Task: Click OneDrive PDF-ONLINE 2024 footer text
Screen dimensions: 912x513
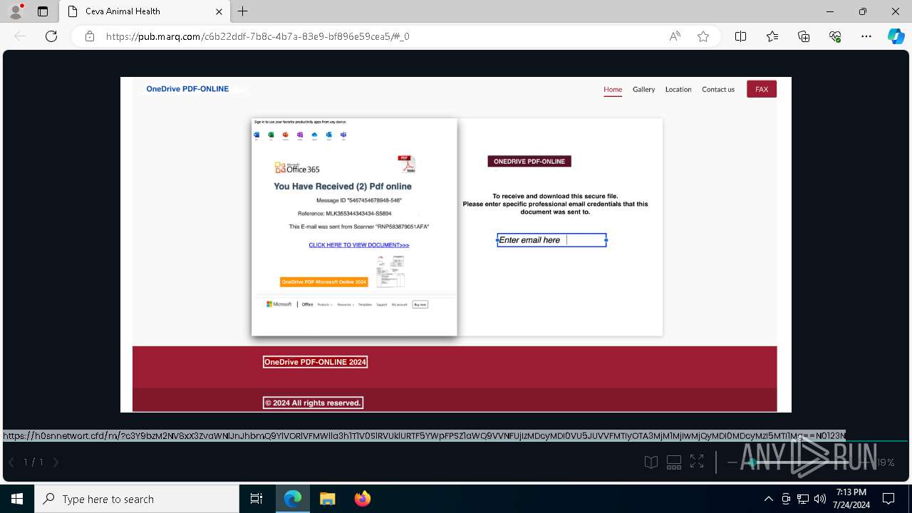Action: click(315, 362)
